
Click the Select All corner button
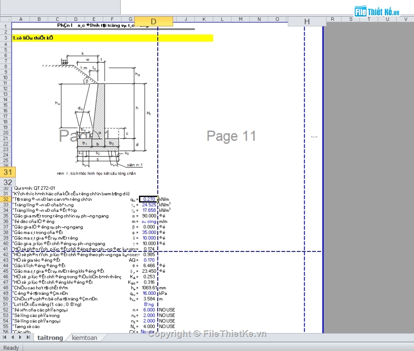pos(6,19)
